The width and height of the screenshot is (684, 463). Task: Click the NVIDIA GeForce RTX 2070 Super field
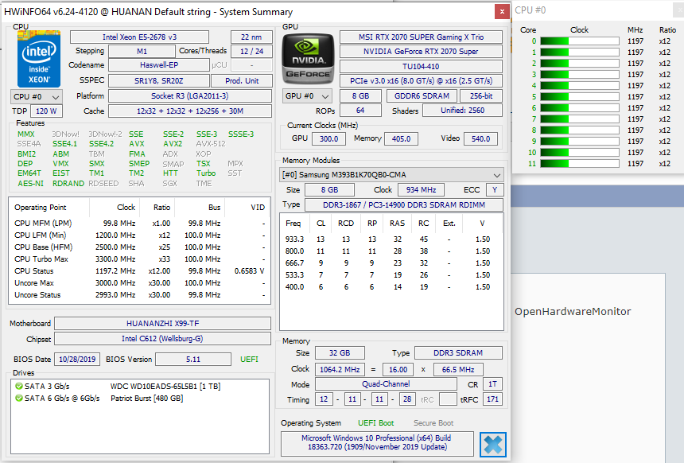[x=421, y=52]
